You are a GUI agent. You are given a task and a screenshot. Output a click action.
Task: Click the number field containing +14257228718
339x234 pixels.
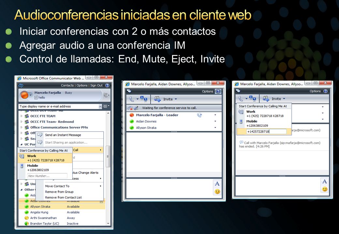(266, 131)
